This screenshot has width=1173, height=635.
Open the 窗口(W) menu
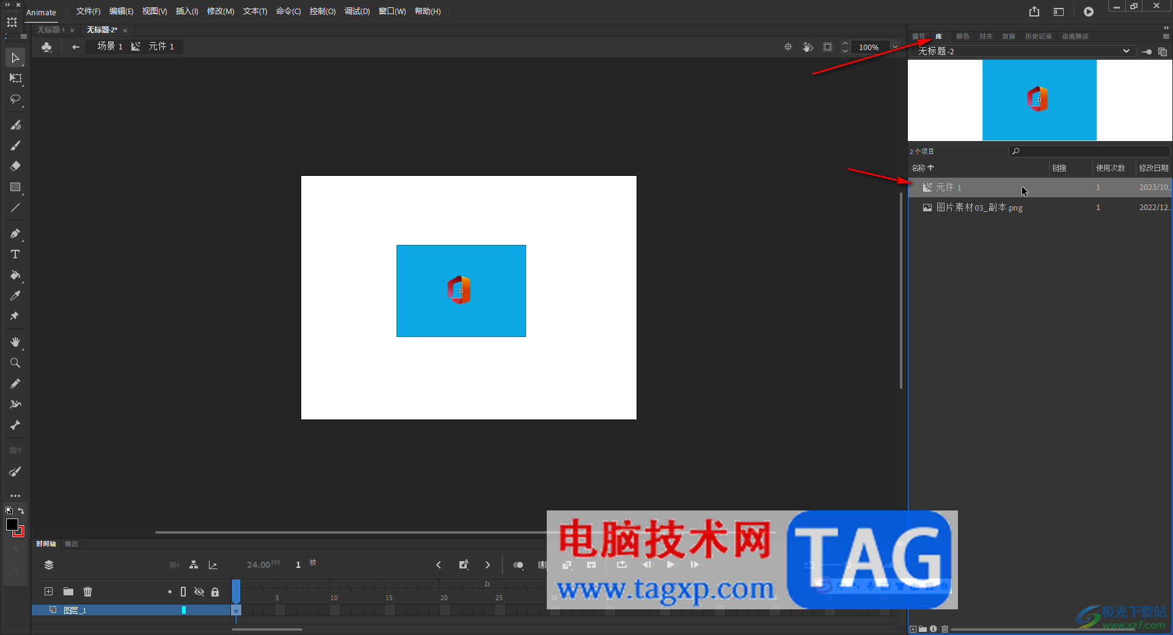click(392, 12)
